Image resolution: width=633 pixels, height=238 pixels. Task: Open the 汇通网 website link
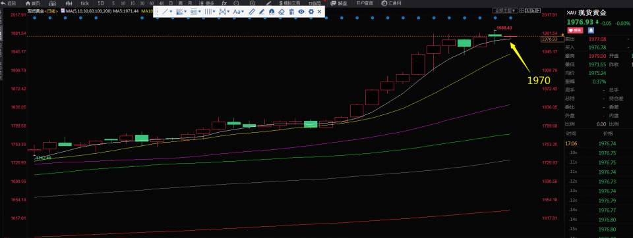pos(391,3)
